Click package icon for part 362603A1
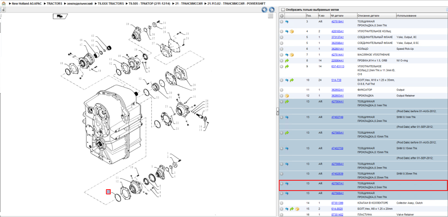The height and width of the screenshot is (217, 448). 287,96
